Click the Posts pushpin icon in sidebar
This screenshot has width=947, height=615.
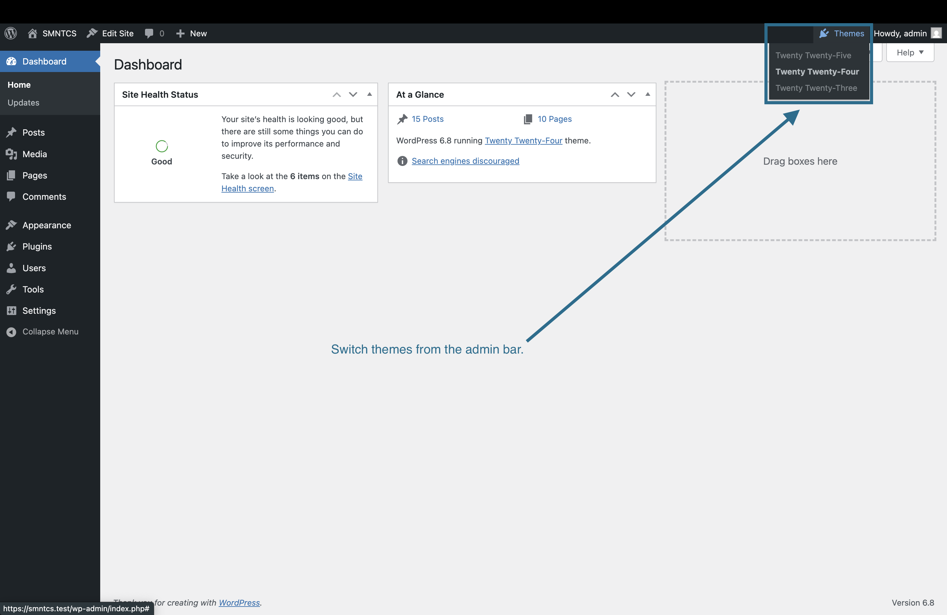coord(12,132)
